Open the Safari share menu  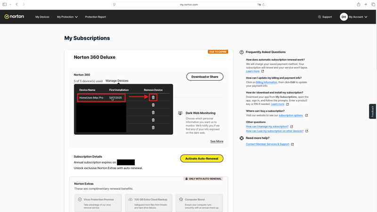click(x=359, y=4)
